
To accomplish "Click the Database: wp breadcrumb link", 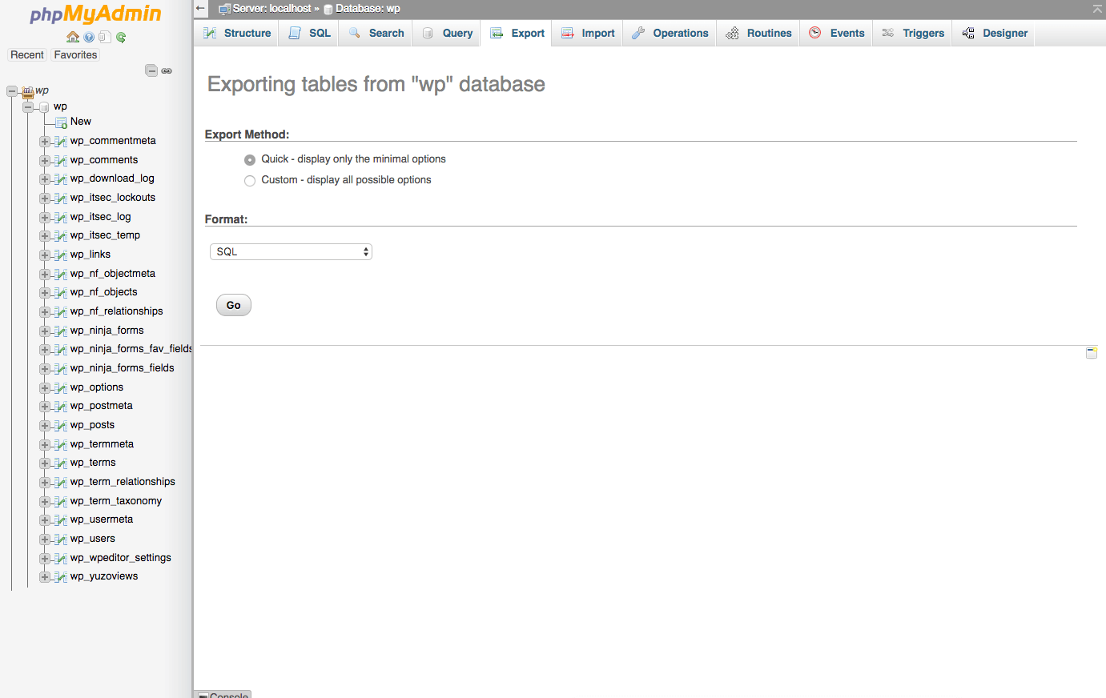I will pyautogui.click(x=368, y=9).
